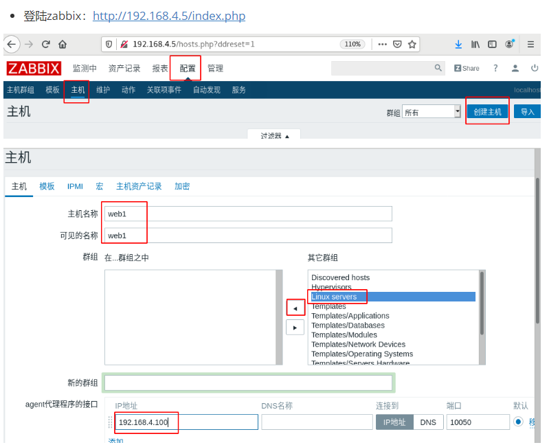Save page to Pocket icon
549x445 pixels.
397,45
